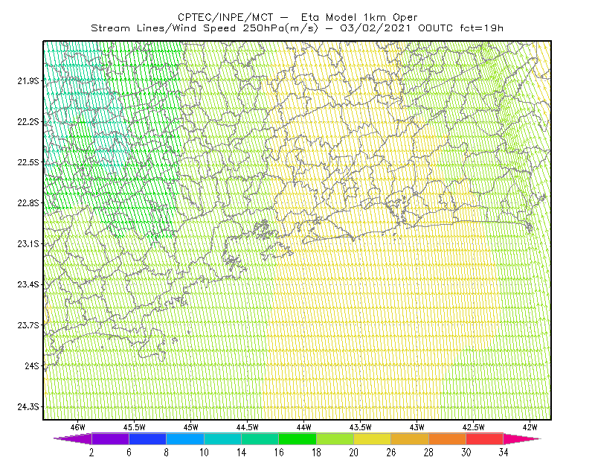Click the 22.8S latitude axis label
The width and height of the screenshot is (595, 460).
[x=28, y=203]
